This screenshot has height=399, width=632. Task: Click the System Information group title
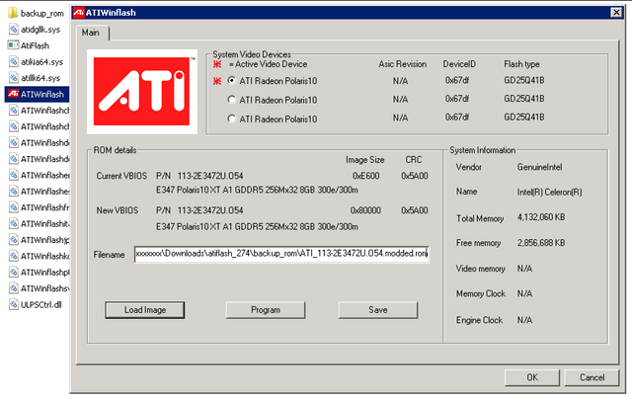point(483,150)
